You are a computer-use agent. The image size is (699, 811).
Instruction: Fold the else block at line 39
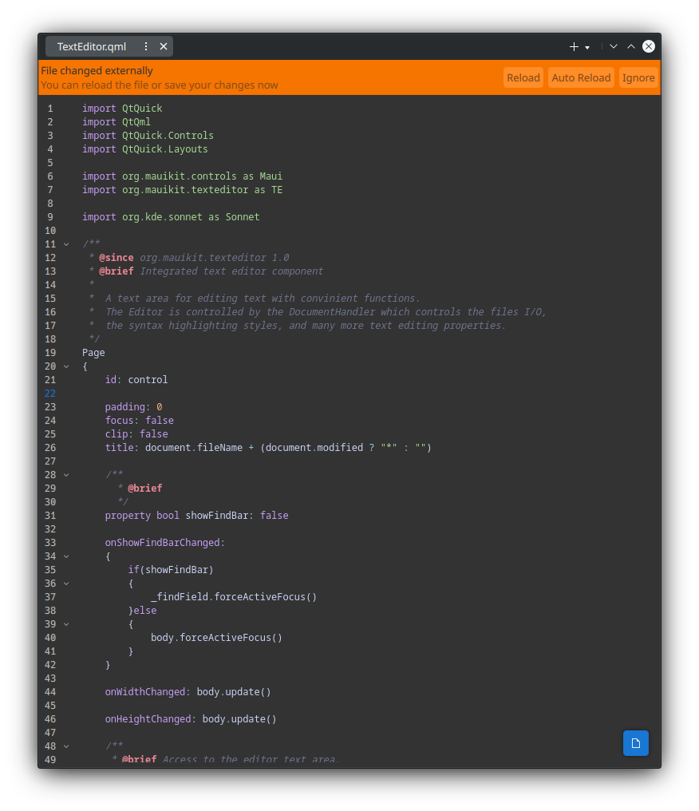(x=66, y=624)
